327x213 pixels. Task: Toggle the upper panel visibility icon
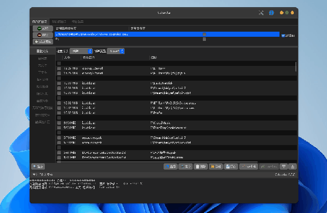click(x=284, y=167)
